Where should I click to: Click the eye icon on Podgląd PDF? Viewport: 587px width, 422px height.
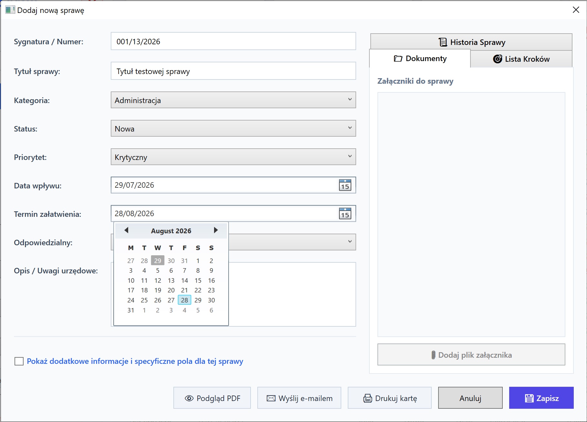tap(189, 398)
